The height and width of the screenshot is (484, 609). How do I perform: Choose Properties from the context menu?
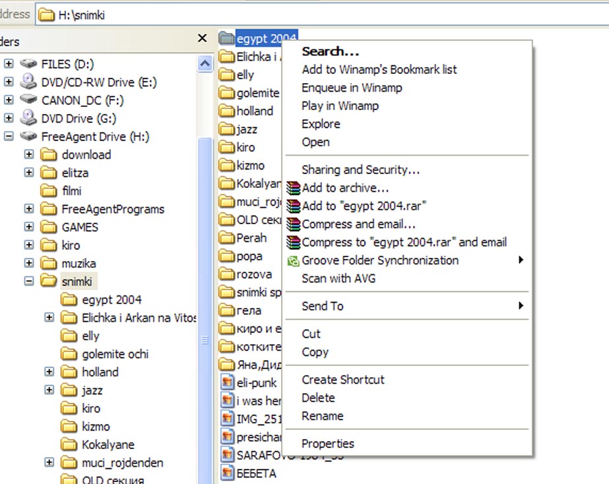click(x=328, y=444)
